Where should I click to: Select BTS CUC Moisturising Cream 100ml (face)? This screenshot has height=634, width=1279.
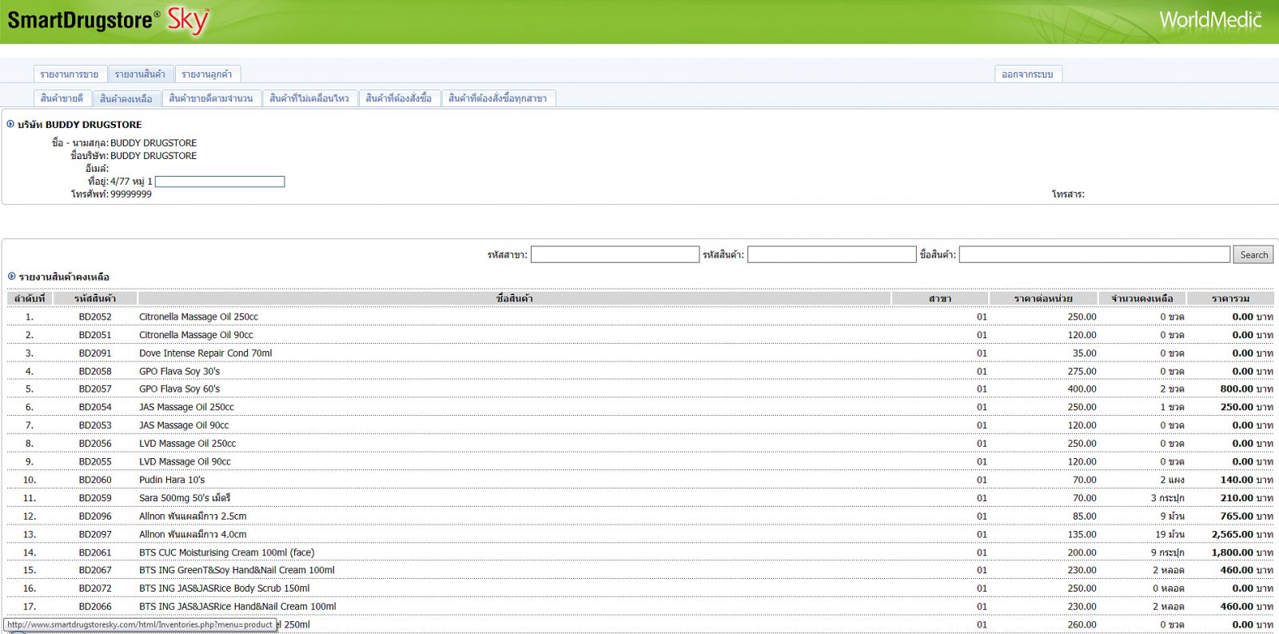pyautogui.click(x=639, y=552)
